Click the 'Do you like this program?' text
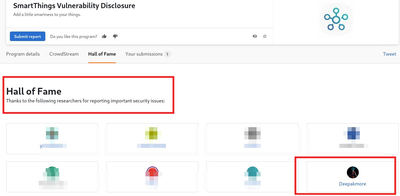 (74, 37)
